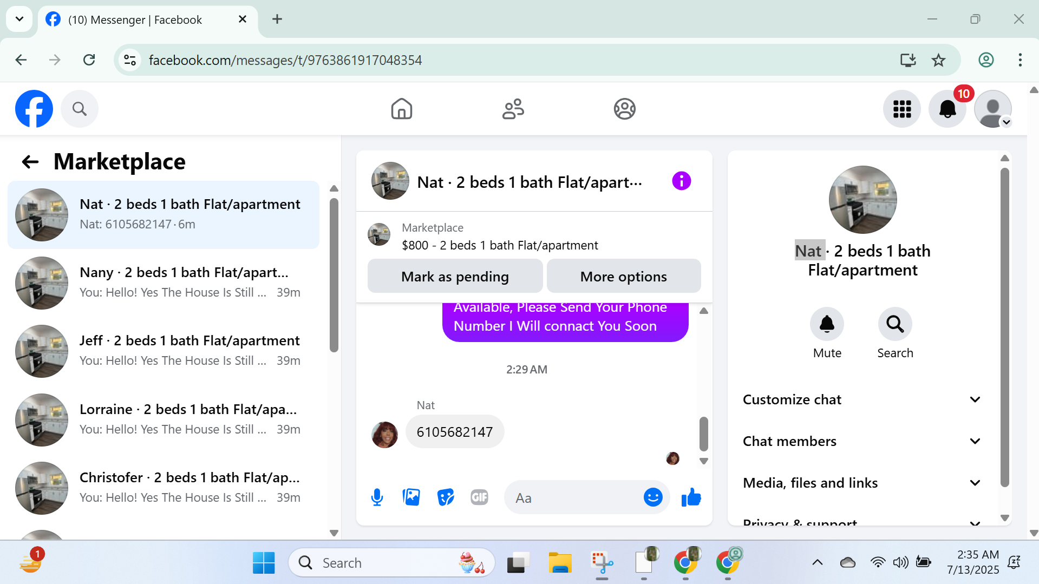Image resolution: width=1039 pixels, height=584 pixels.
Task: Open the Task View icon on taskbar
Action: point(518,563)
